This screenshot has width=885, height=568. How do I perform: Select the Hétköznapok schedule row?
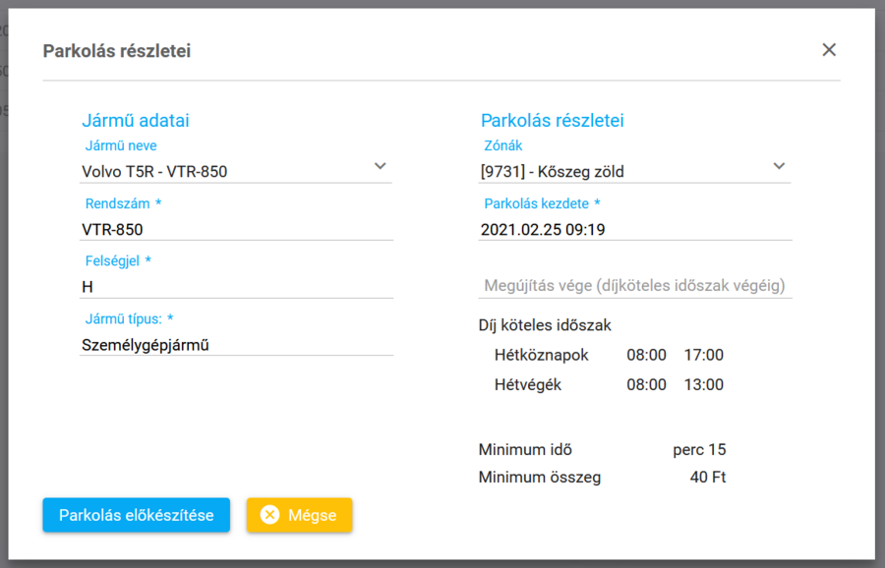609,355
